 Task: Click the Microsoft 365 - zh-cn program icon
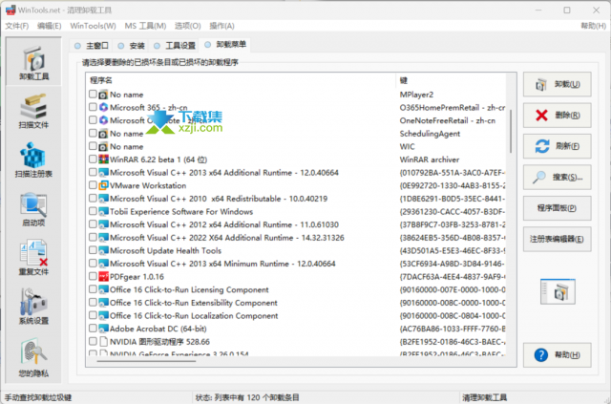[103, 107]
